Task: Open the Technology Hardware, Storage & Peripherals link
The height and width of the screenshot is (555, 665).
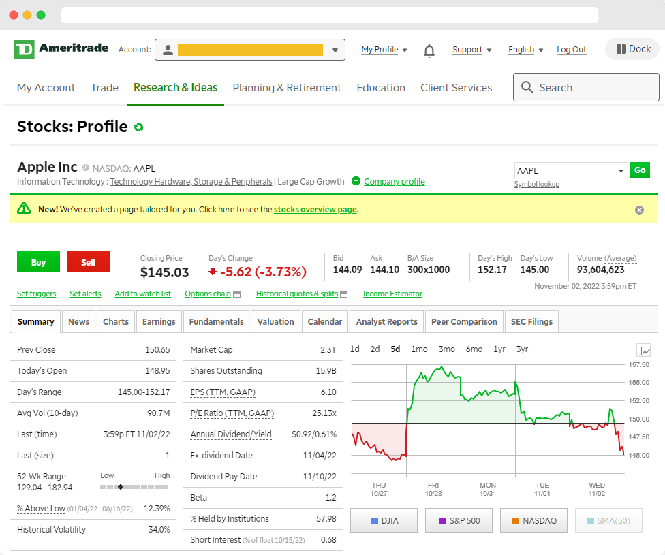Action: pyautogui.click(x=191, y=181)
